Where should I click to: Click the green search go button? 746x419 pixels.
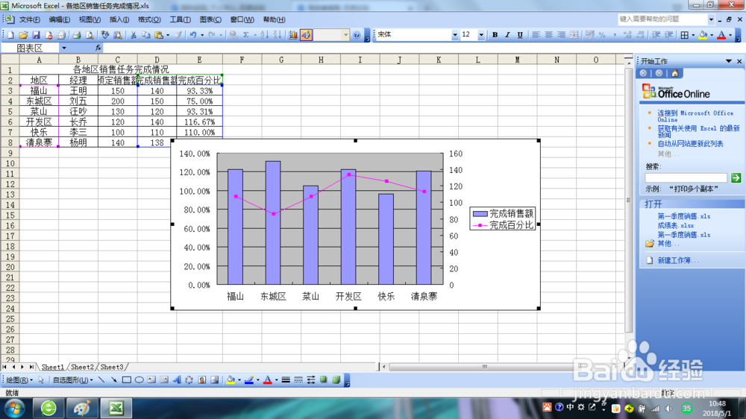coord(736,178)
